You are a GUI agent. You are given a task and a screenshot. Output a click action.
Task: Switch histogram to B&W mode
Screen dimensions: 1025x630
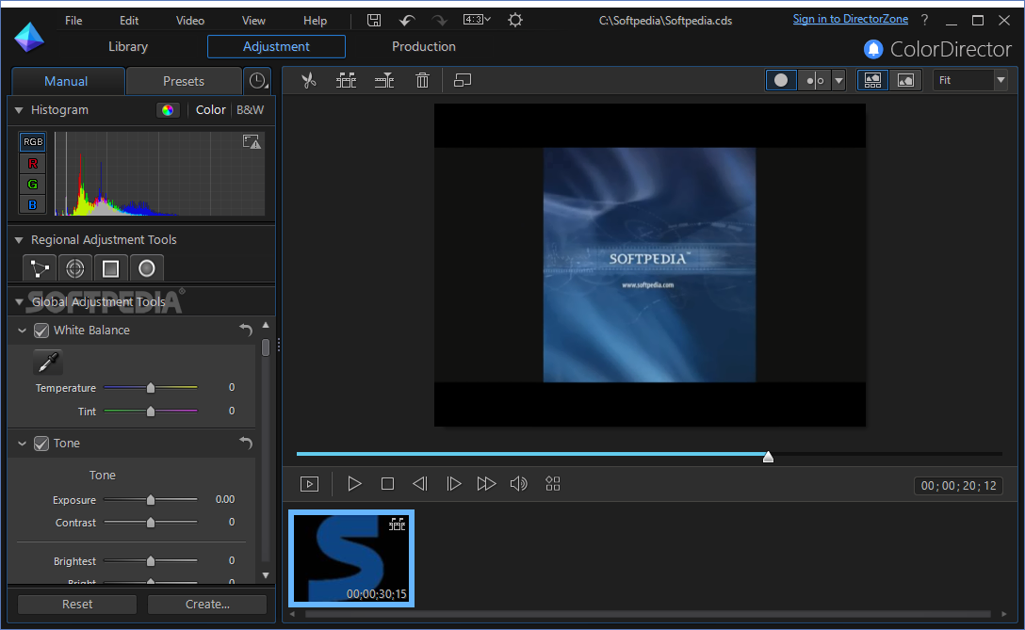pos(251,110)
